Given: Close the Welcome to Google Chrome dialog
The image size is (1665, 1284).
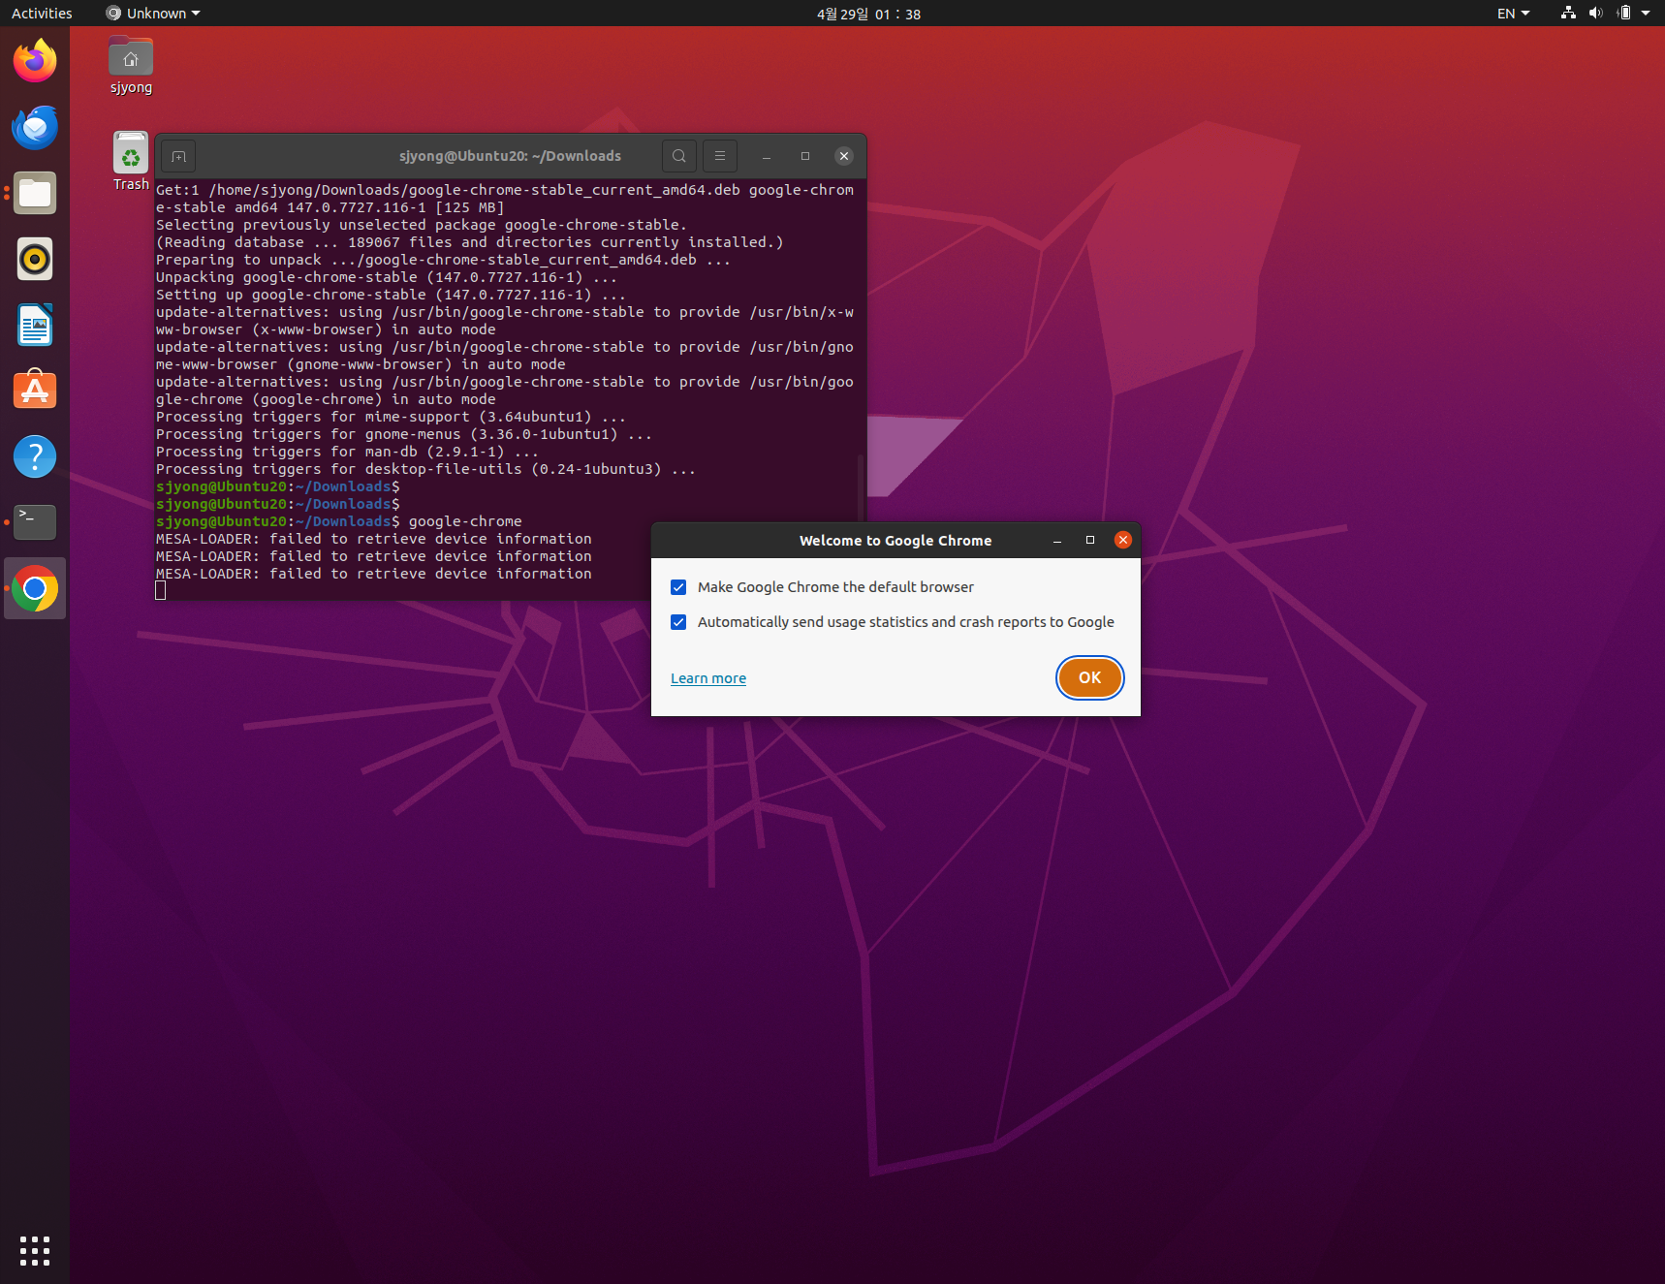Looking at the screenshot, I should tap(1123, 540).
